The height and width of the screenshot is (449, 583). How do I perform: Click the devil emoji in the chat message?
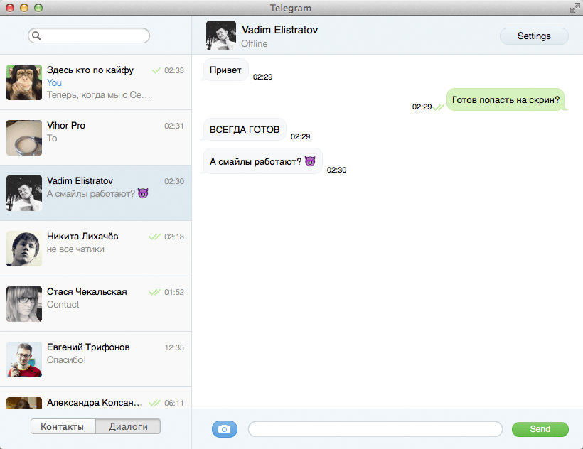(310, 161)
